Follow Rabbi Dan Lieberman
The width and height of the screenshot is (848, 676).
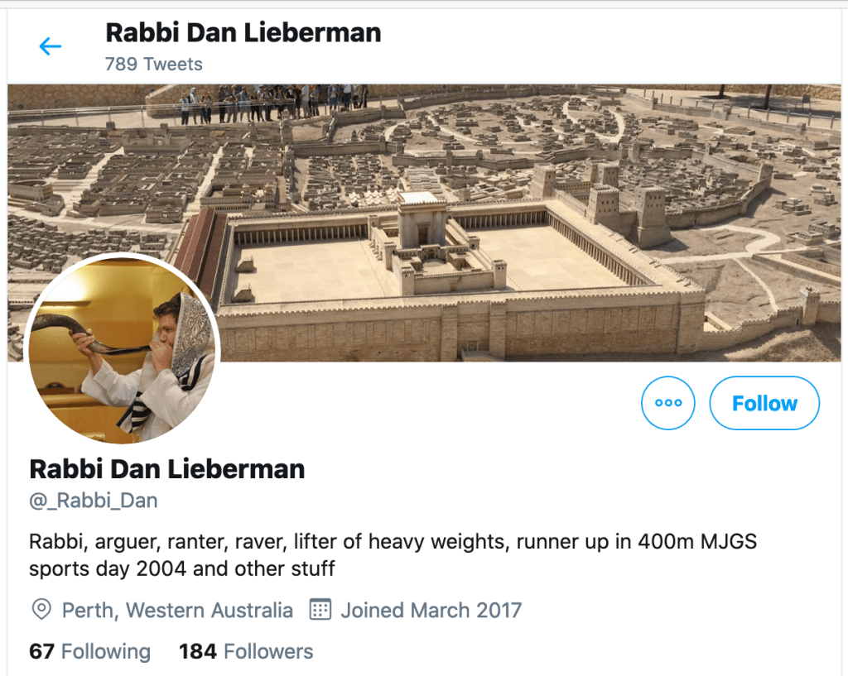[x=764, y=403]
